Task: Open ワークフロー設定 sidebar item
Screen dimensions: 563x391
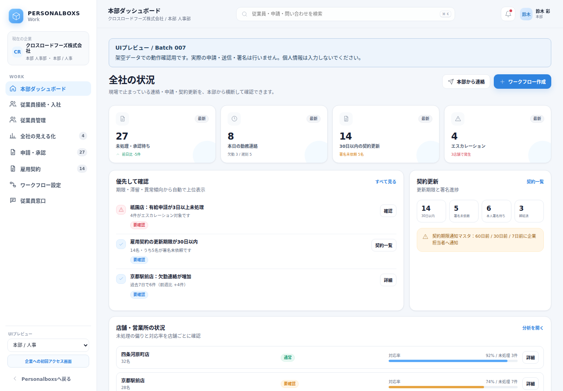Action: [x=48, y=185]
